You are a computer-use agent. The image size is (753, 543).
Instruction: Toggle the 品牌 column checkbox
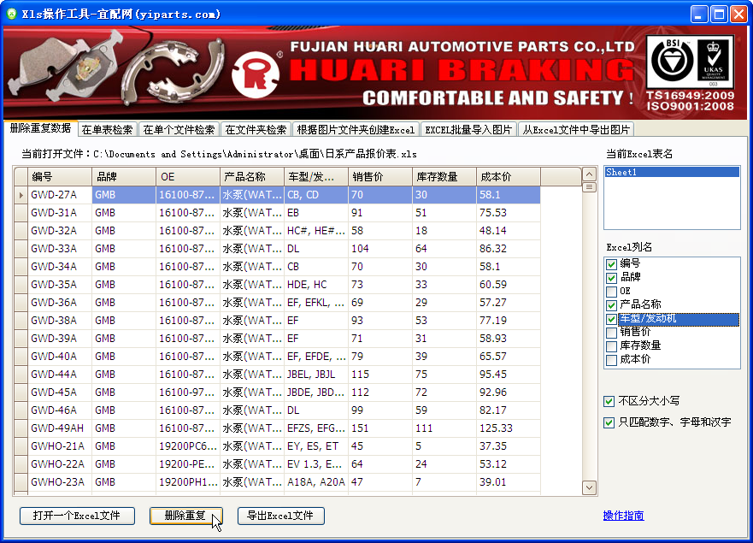(611, 278)
